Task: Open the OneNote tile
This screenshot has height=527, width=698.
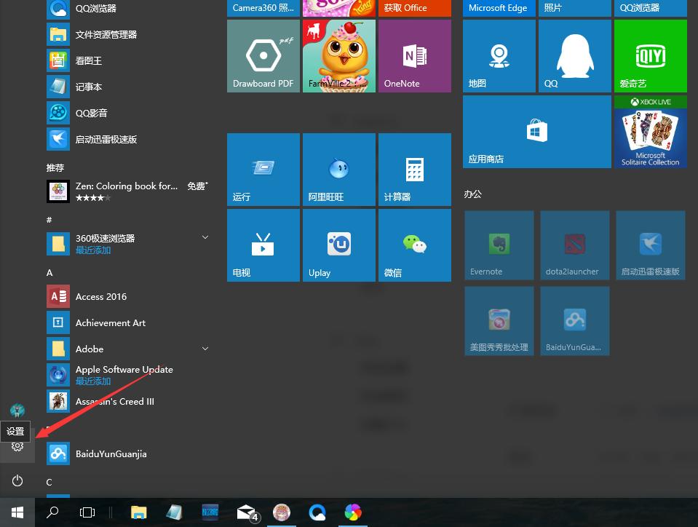Action: tap(414, 55)
